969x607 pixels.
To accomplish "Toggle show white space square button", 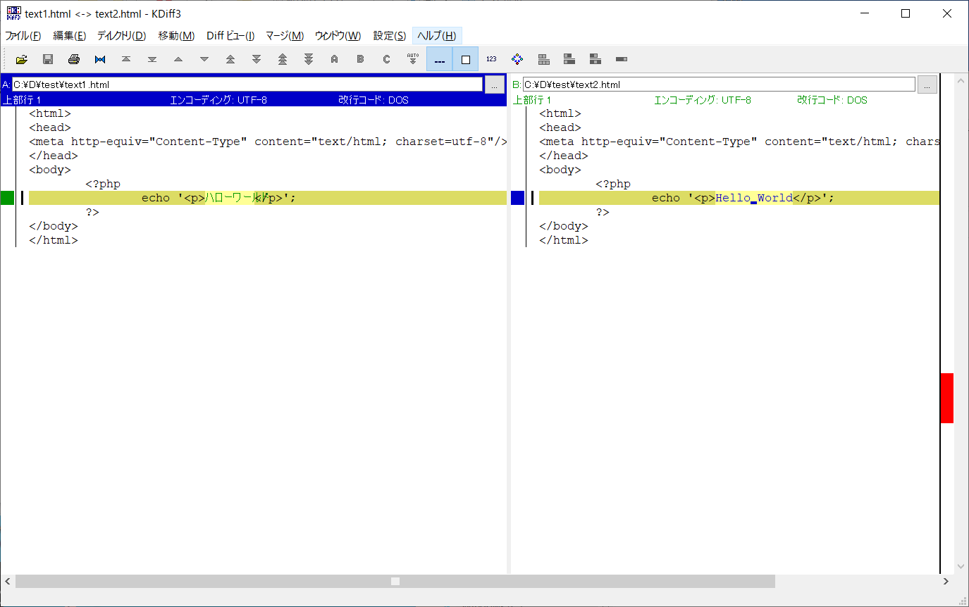I will coord(465,59).
